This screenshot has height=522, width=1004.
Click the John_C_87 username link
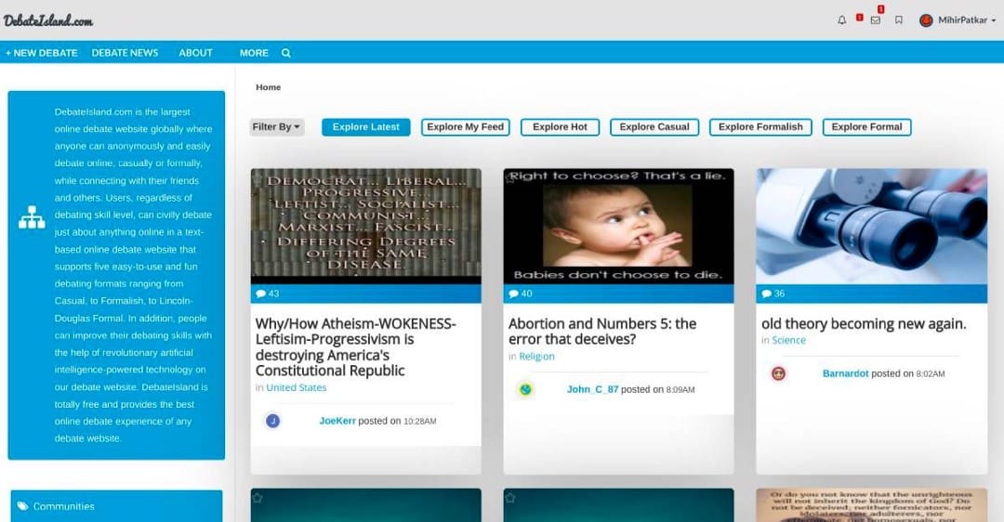592,389
